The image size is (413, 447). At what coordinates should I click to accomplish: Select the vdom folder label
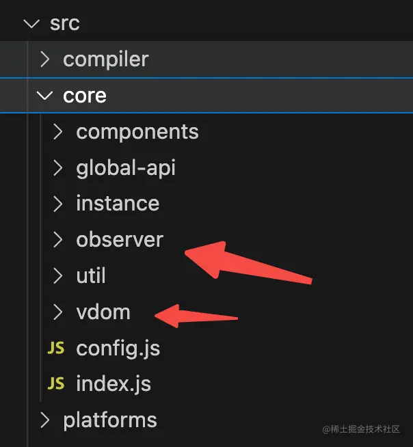click(103, 312)
